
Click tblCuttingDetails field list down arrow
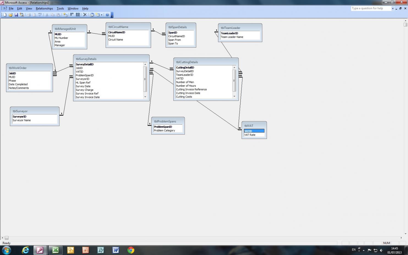point(234,96)
